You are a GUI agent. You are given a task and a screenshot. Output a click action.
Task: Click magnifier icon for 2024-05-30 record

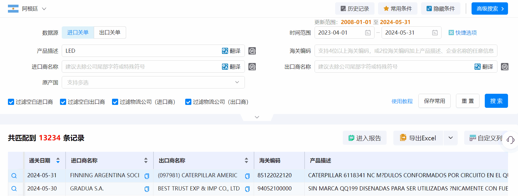[14, 189]
